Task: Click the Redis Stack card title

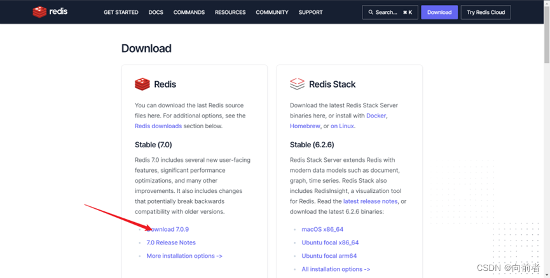Action: pyautogui.click(x=332, y=84)
